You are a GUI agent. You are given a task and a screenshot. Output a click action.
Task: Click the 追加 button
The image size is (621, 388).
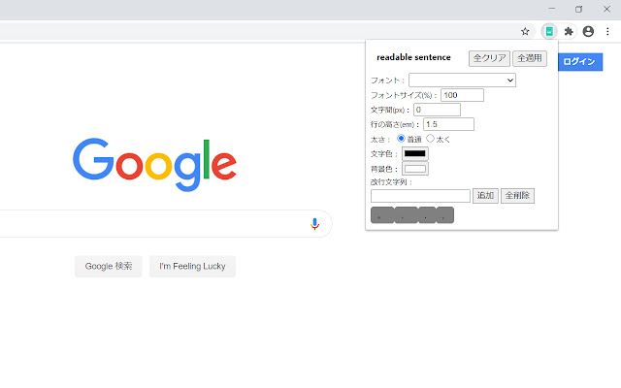[x=485, y=196]
